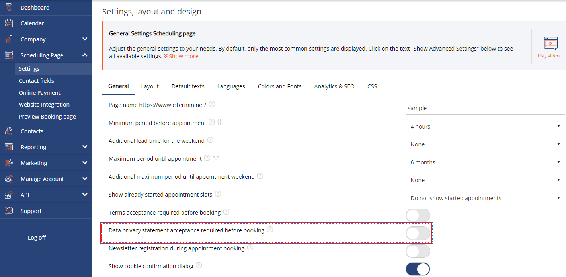This screenshot has width=566, height=277.
Task: Expand the Company menu chevron
Action: (x=85, y=39)
